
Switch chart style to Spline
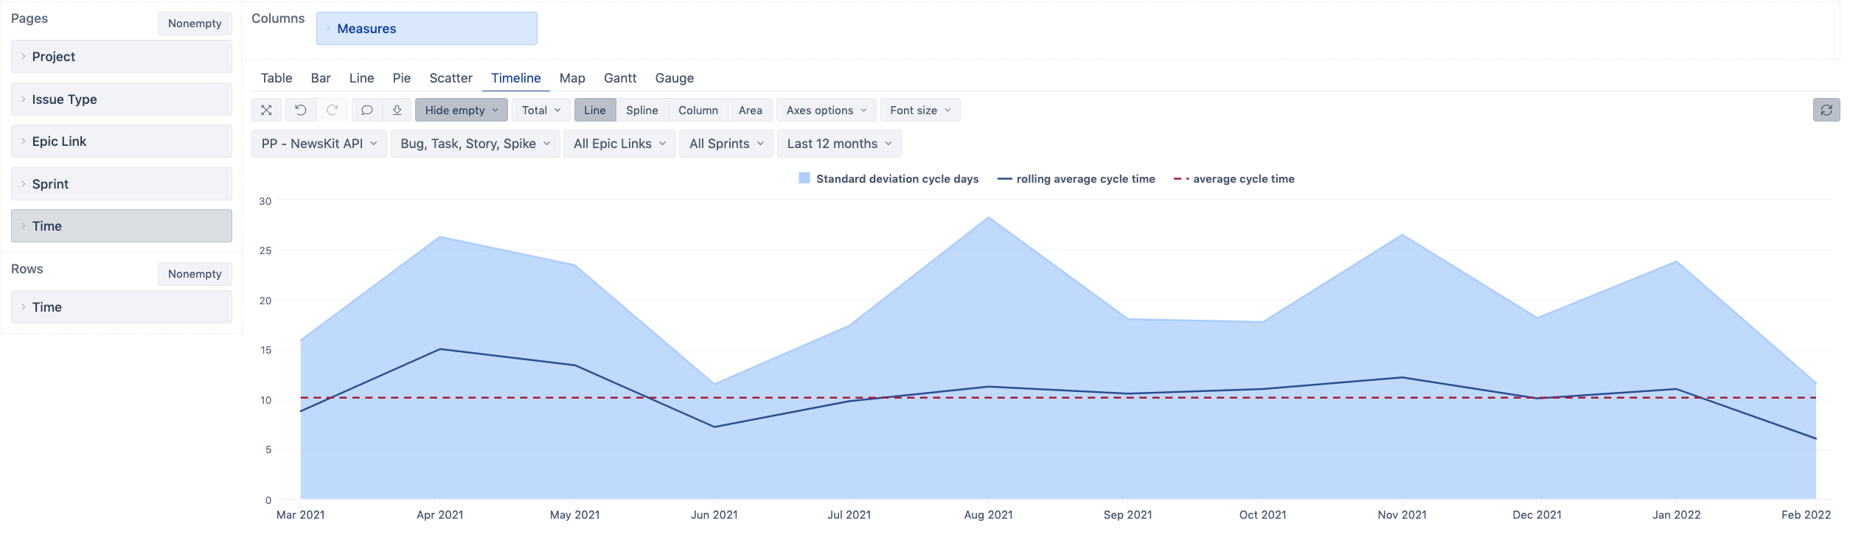(641, 110)
